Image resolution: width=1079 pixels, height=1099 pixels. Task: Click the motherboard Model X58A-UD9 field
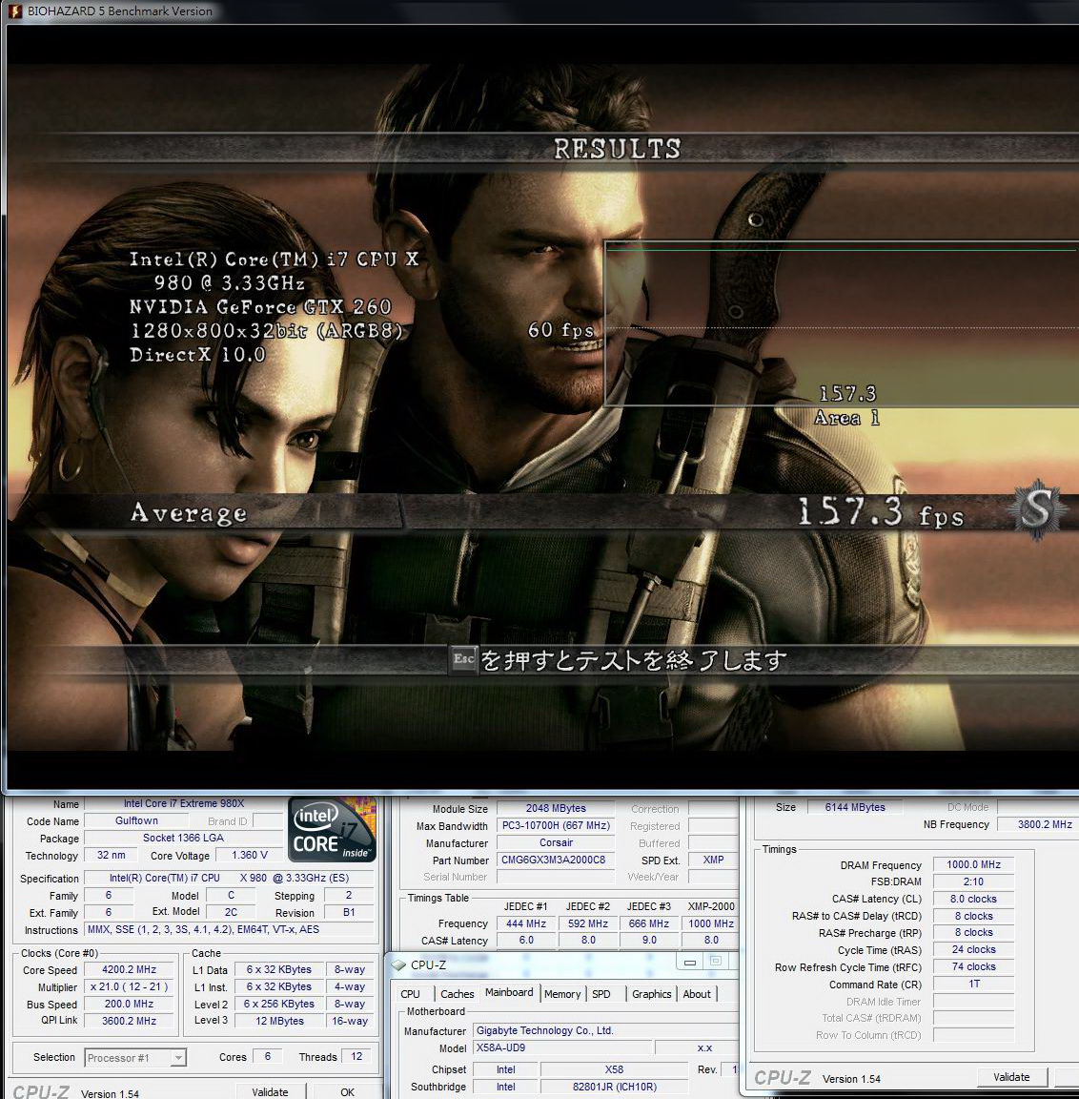coord(562,1047)
